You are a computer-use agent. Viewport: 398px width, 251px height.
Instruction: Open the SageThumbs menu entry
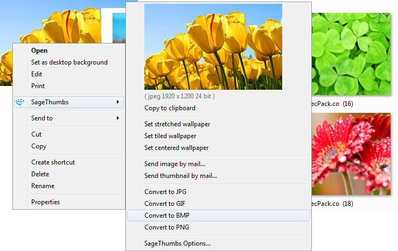[69, 102]
